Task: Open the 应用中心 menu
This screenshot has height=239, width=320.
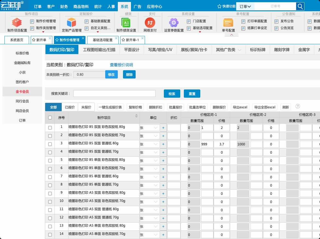Action: pos(154,7)
